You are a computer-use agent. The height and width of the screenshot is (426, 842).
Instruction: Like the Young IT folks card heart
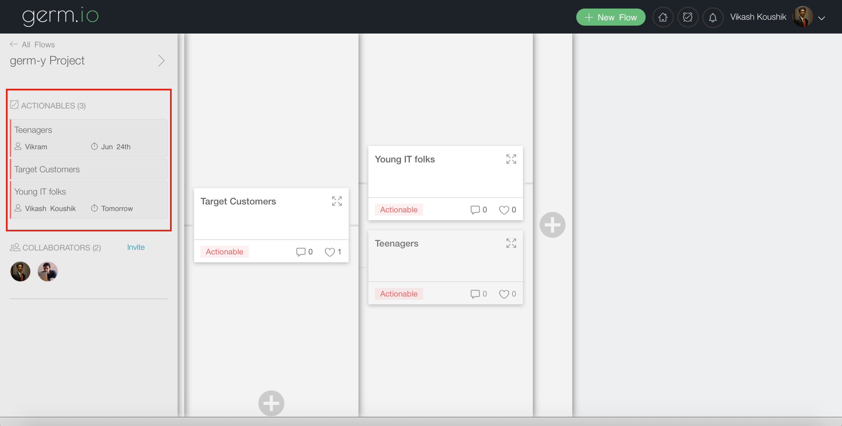(504, 210)
